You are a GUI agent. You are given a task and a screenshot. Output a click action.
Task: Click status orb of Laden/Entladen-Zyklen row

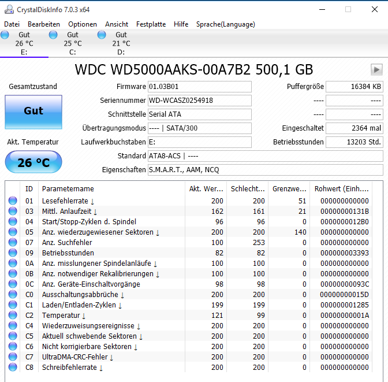pos(13,305)
